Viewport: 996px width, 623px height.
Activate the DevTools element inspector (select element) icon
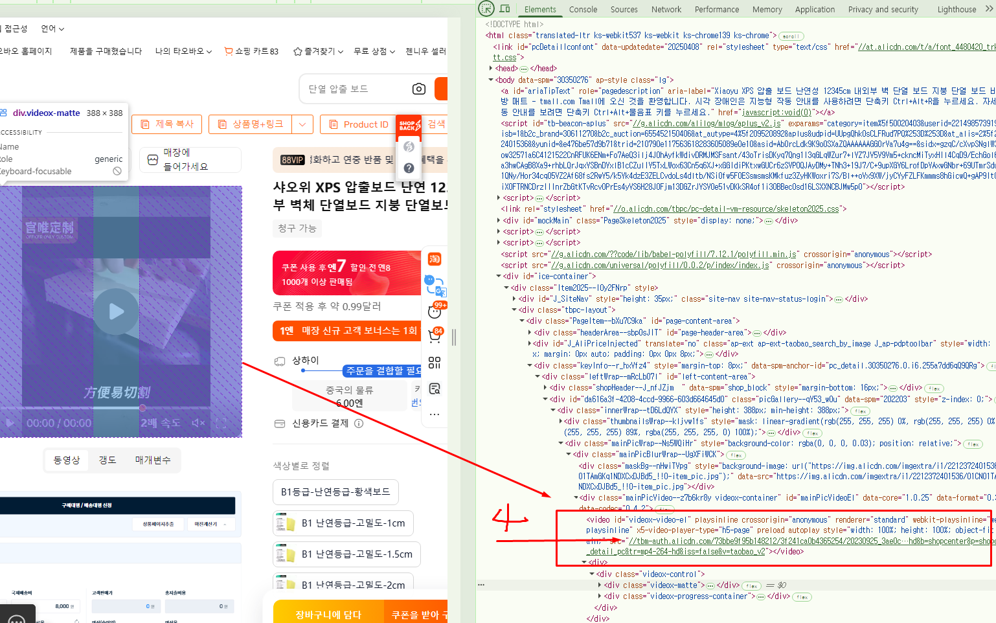pos(486,8)
